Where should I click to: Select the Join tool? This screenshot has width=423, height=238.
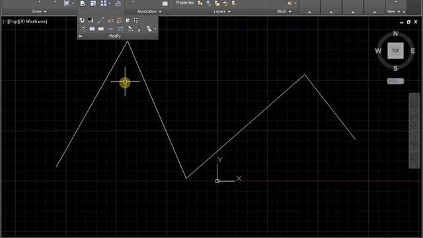pos(110,28)
